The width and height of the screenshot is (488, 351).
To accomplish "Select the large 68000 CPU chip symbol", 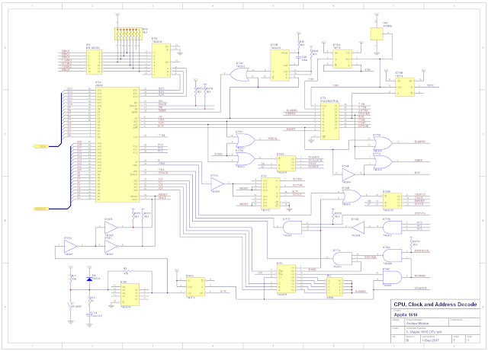I will coord(117,145).
